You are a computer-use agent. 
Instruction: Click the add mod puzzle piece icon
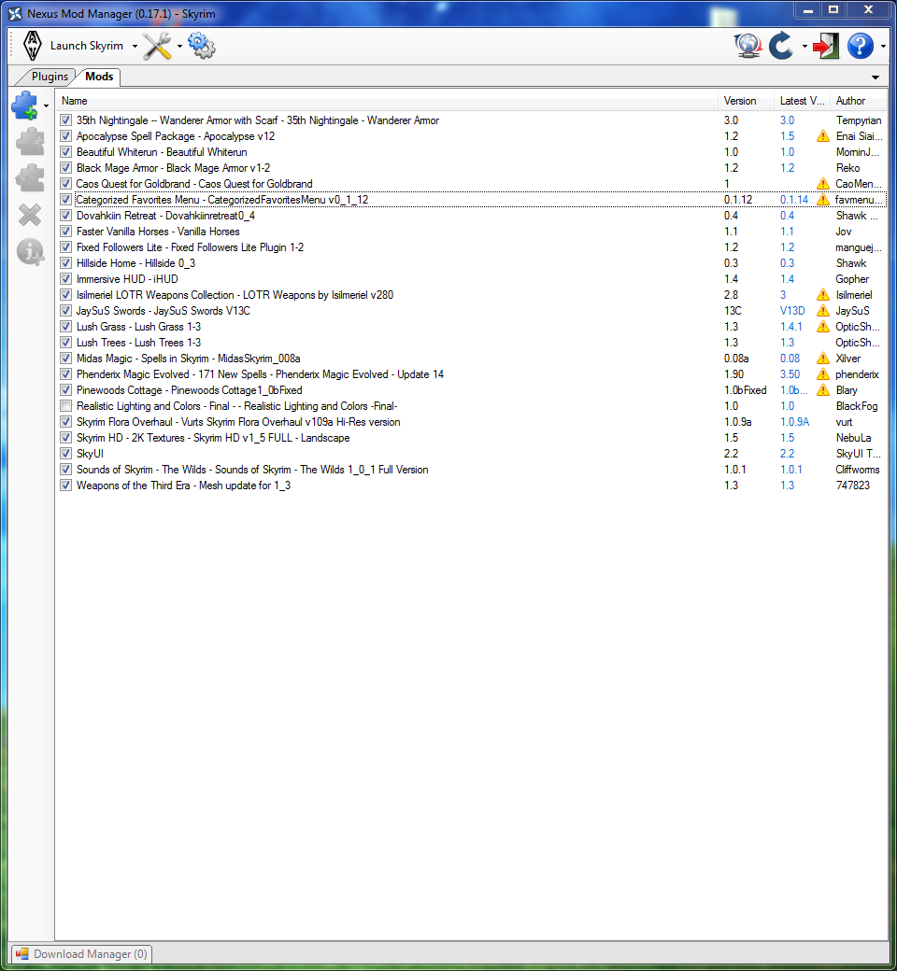click(x=25, y=106)
